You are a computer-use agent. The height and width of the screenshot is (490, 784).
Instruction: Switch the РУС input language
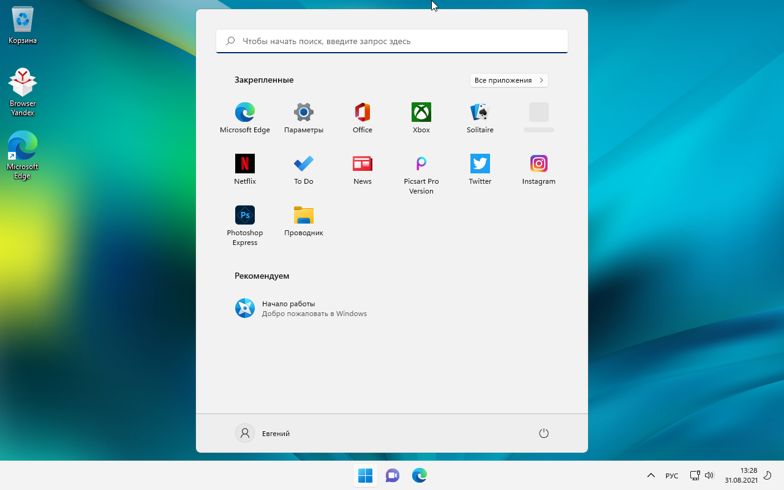(x=672, y=475)
